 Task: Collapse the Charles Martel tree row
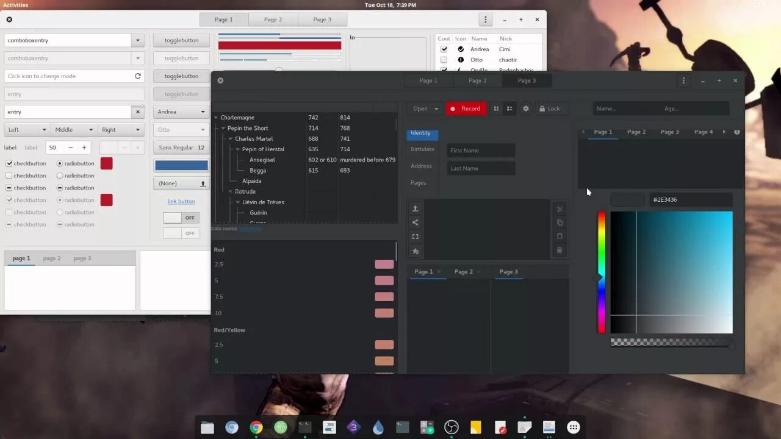(x=231, y=139)
